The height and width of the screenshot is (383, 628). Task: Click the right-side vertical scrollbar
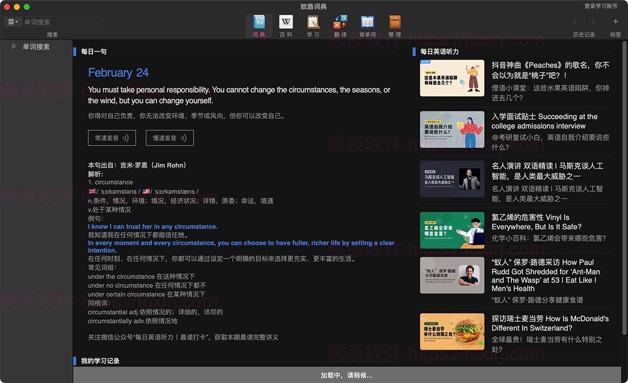coord(624,183)
